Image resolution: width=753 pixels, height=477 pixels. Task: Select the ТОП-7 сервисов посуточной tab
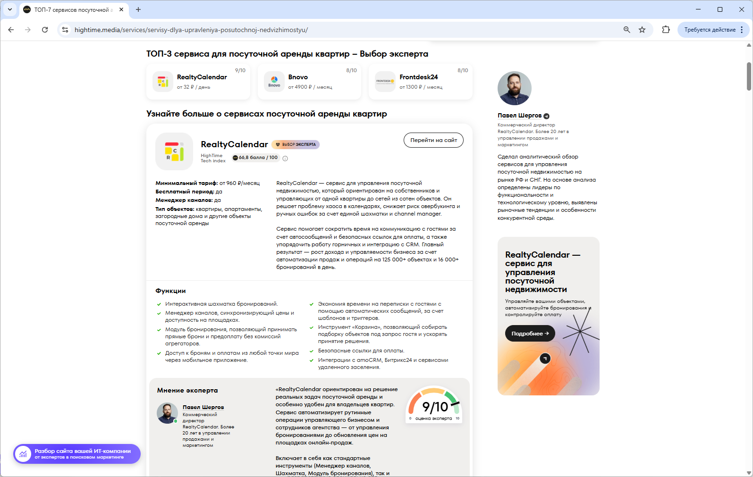coord(71,9)
